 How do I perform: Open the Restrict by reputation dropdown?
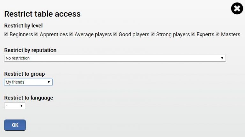[x=115, y=58]
